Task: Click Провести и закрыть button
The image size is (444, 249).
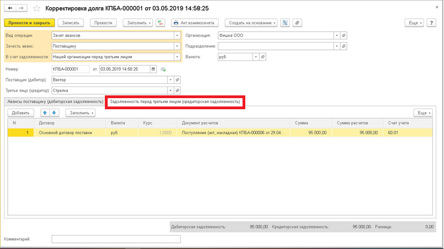Action: 29,23
